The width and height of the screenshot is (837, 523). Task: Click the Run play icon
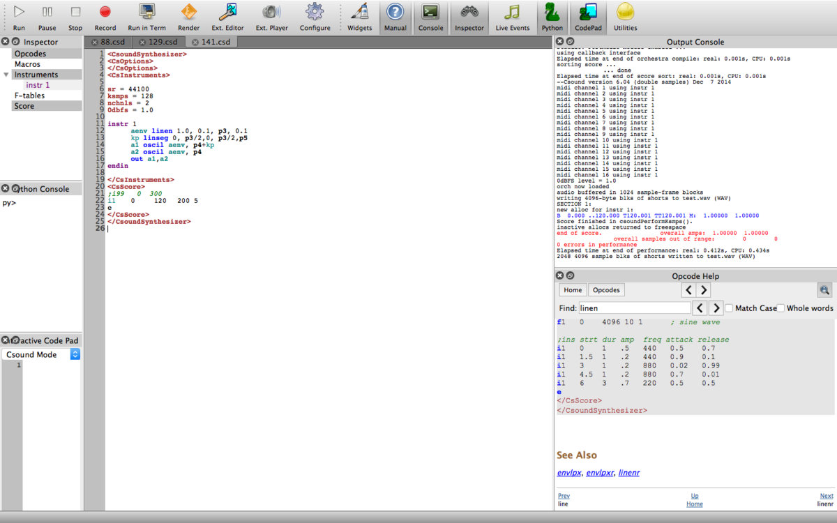(19, 12)
